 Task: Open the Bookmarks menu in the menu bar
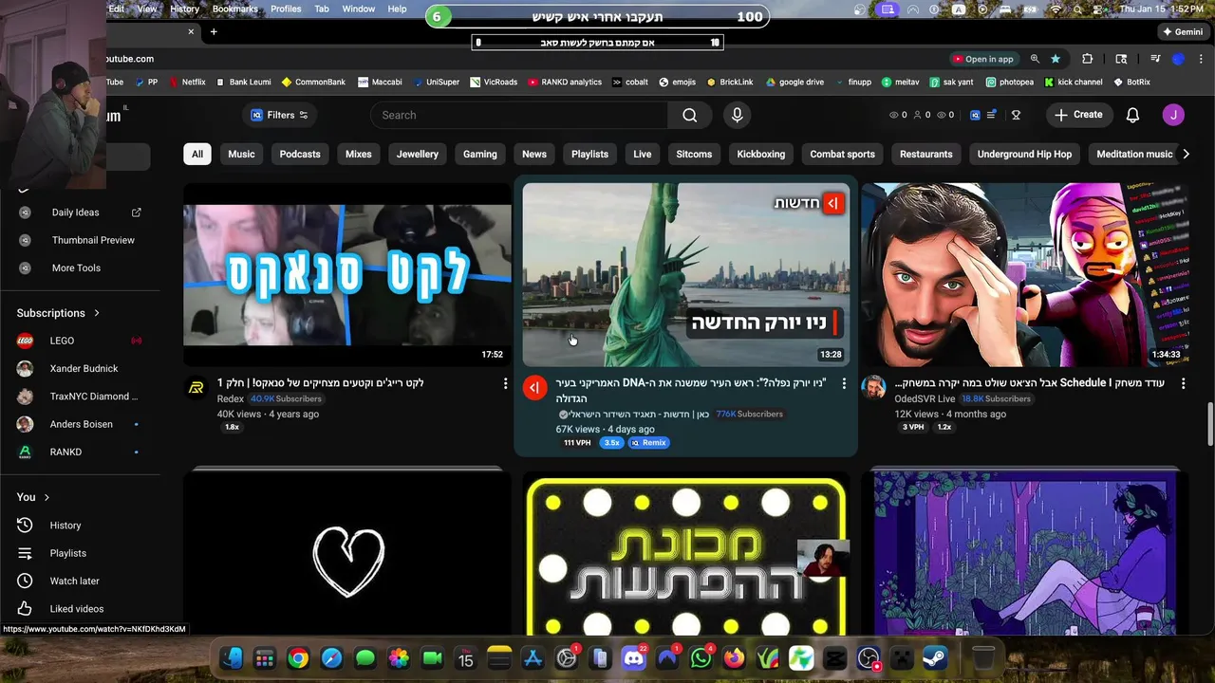pos(235,9)
